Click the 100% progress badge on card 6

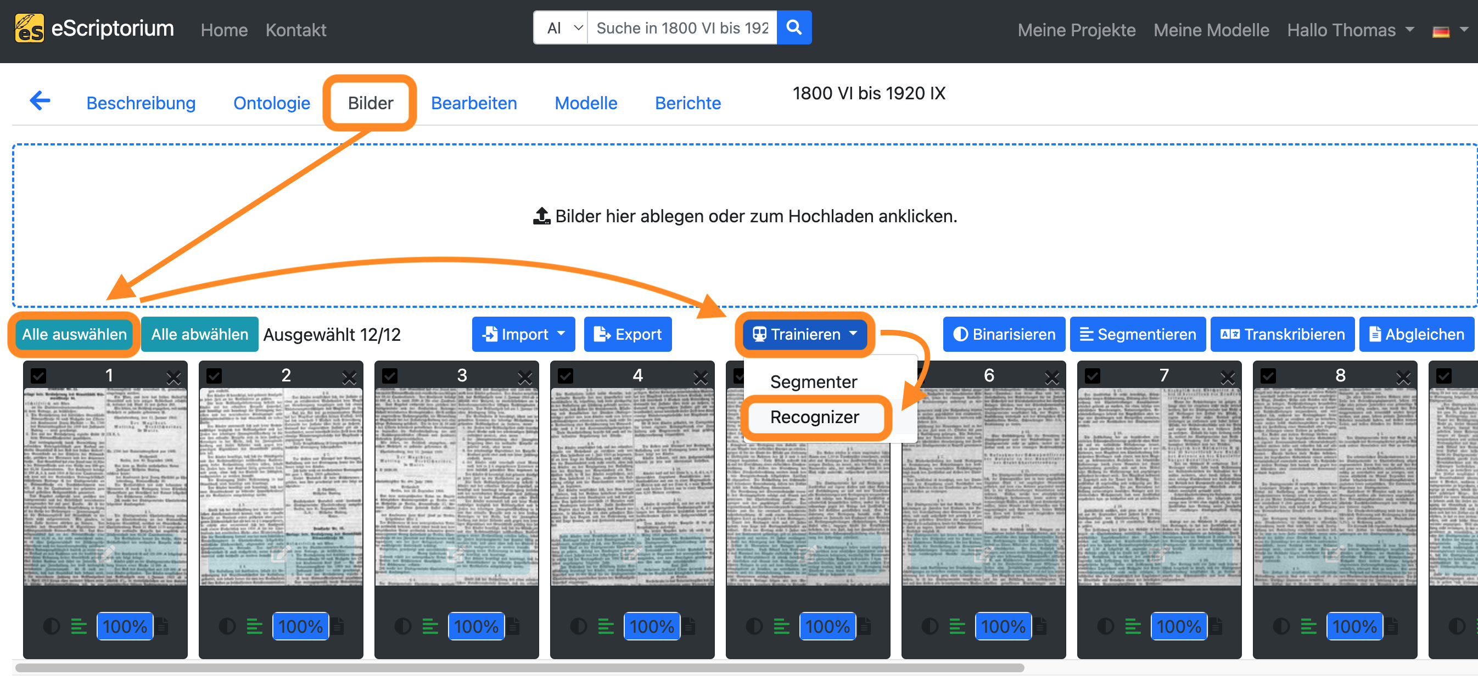pos(1003,626)
